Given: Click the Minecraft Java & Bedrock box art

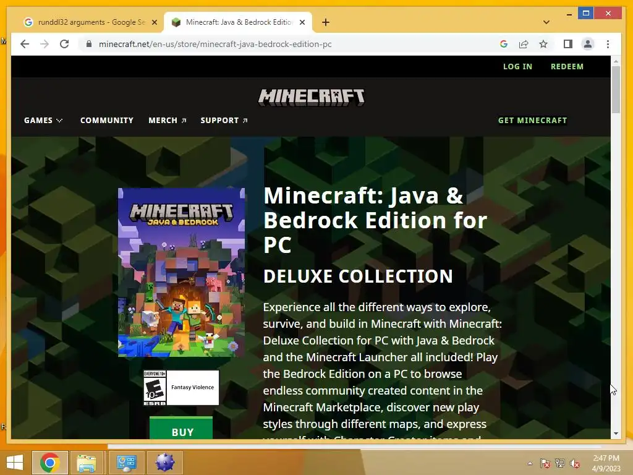Looking at the screenshot, I should click(x=181, y=272).
